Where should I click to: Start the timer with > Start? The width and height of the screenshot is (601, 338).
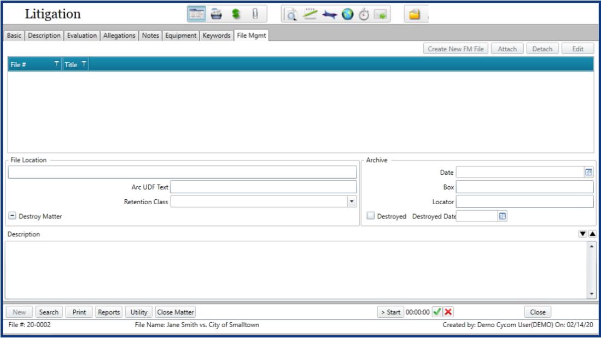tap(390, 312)
